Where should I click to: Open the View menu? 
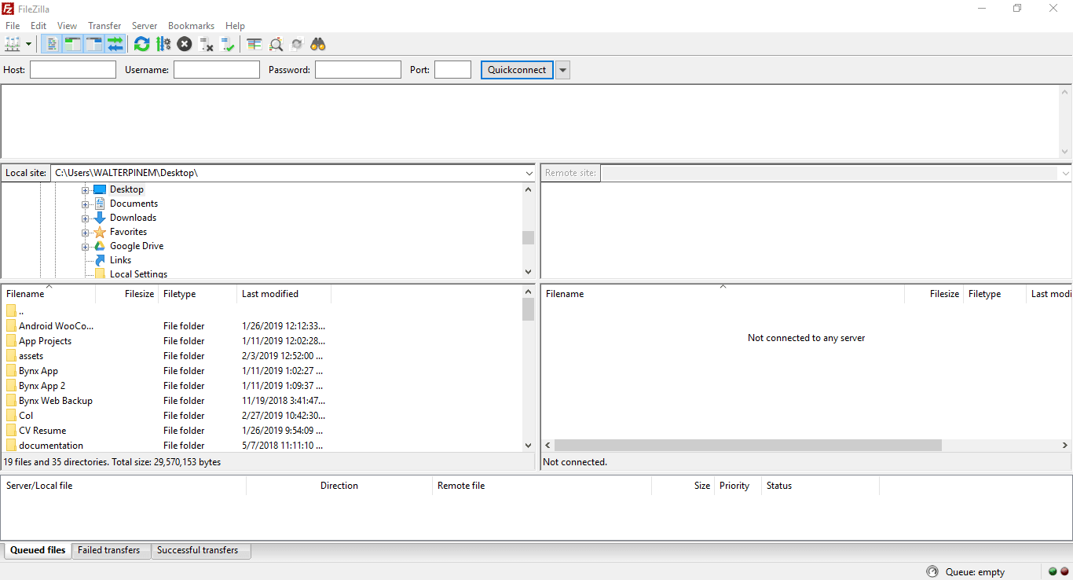pyautogui.click(x=68, y=26)
